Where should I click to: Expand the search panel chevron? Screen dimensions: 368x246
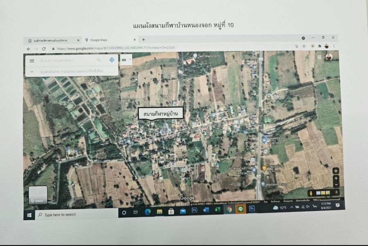(x=32, y=72)
